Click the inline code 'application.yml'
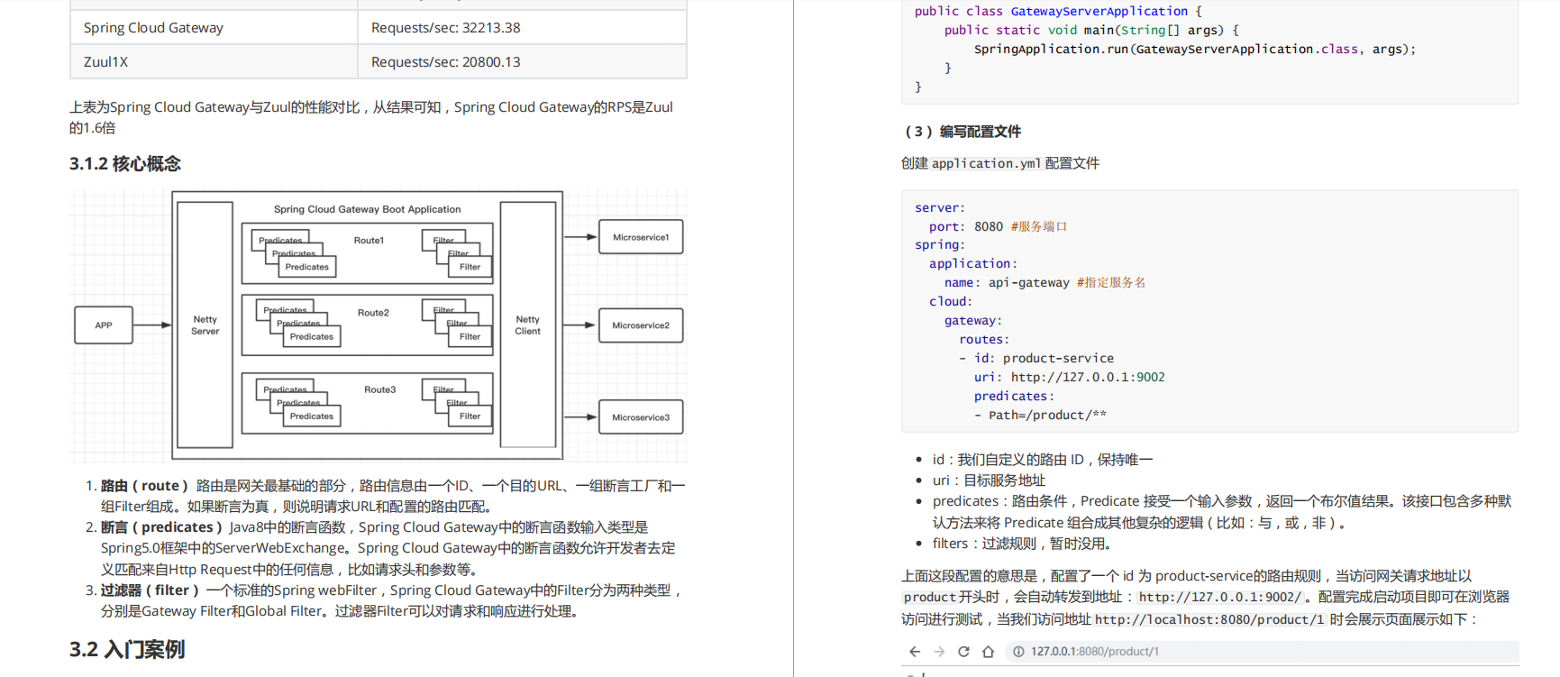1560x677 pixels. point(987,163)
